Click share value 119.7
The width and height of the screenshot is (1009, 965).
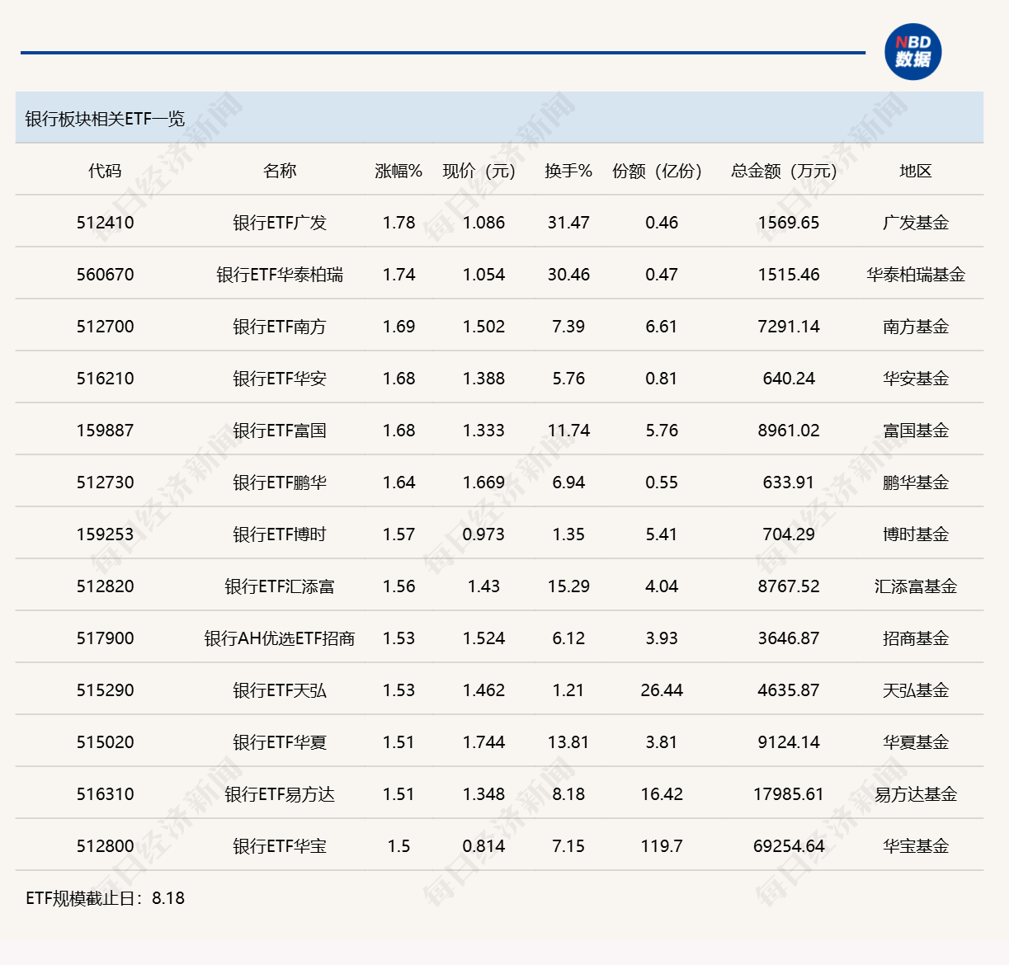coord(662,846)
